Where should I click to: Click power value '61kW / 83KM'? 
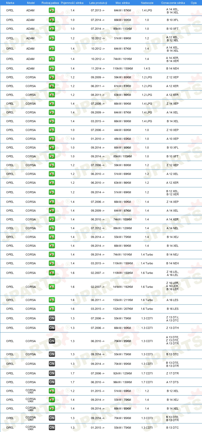(123, 86)
